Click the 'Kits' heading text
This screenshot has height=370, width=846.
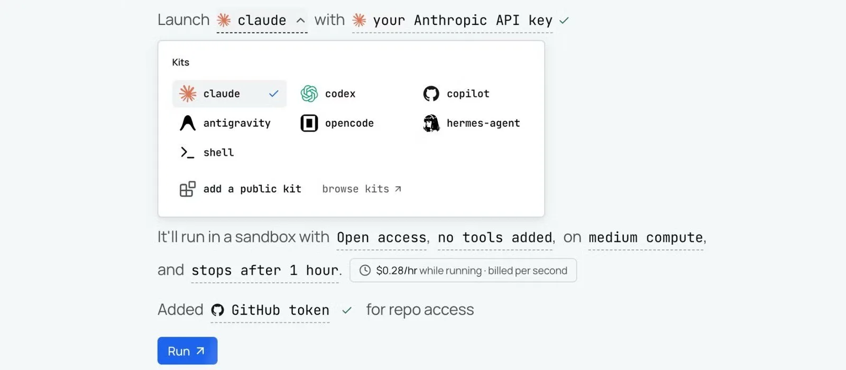click(180, 62)
